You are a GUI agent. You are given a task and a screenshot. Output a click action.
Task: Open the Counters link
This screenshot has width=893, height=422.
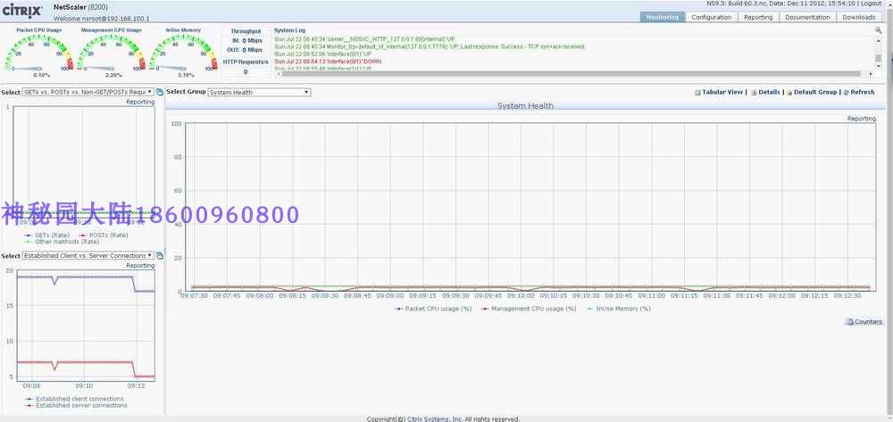coord(868,322)
